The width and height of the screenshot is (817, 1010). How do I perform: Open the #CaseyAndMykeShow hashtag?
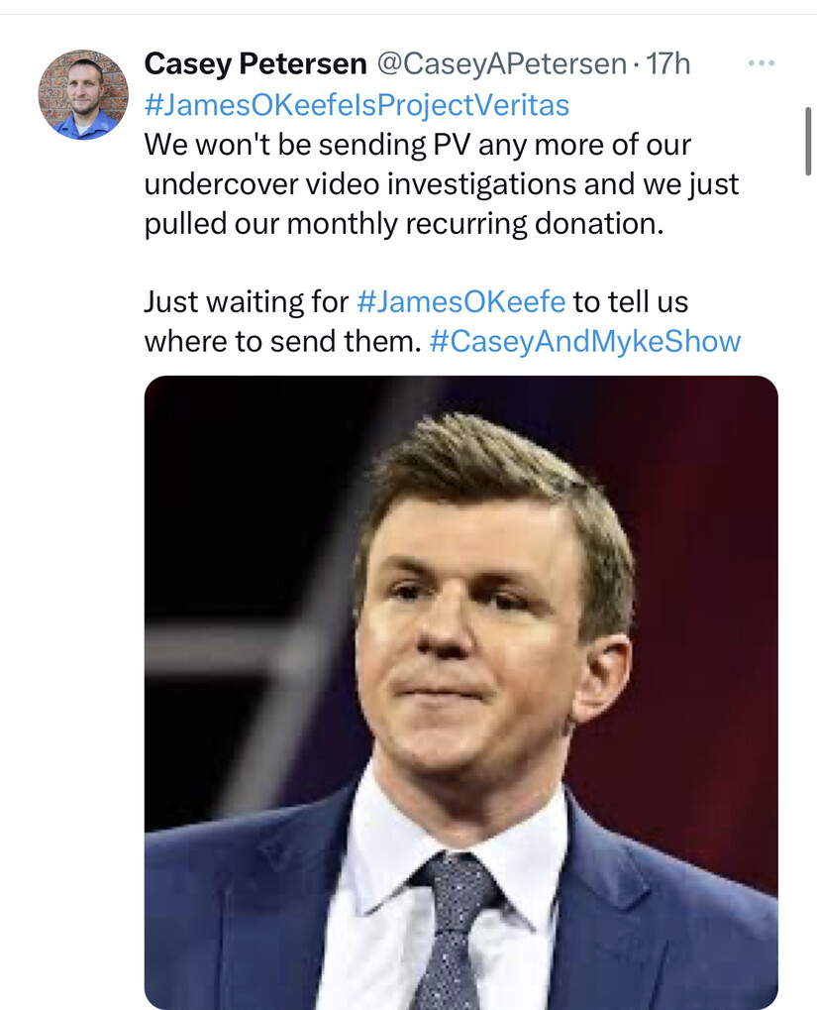(x=584, y=341)
